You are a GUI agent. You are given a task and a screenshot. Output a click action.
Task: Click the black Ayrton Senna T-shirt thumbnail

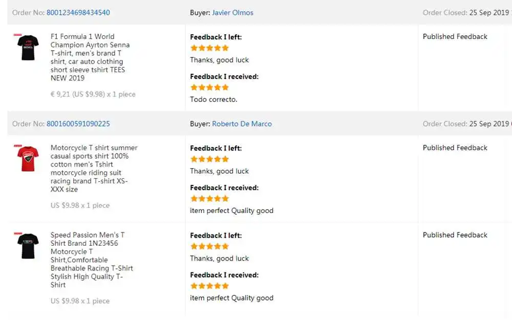28,47
